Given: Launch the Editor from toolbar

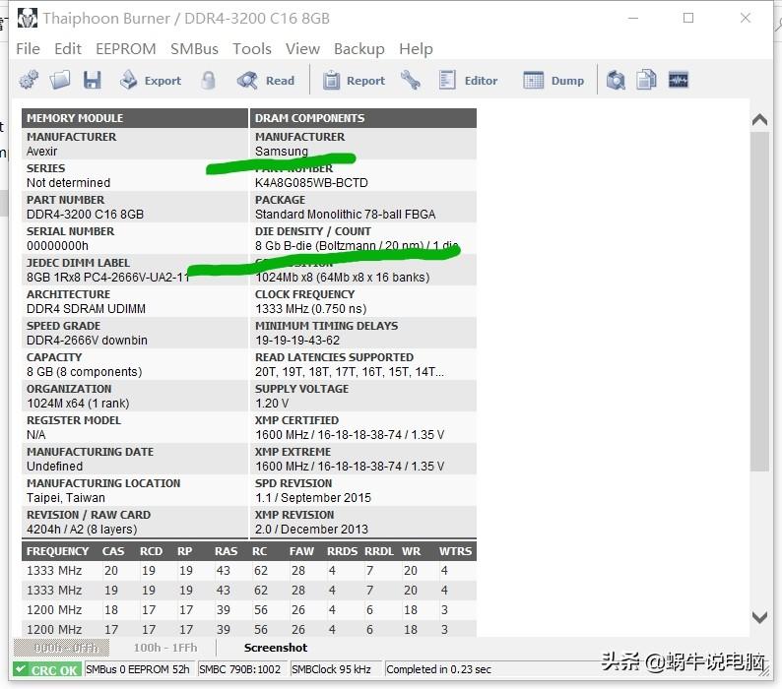Looking at the screenshot, I should [469, 81].
